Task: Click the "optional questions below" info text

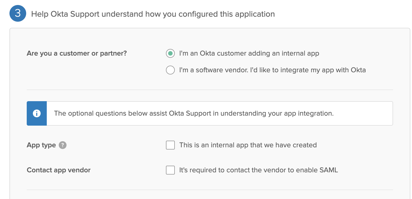Action: tap(194, 113)
